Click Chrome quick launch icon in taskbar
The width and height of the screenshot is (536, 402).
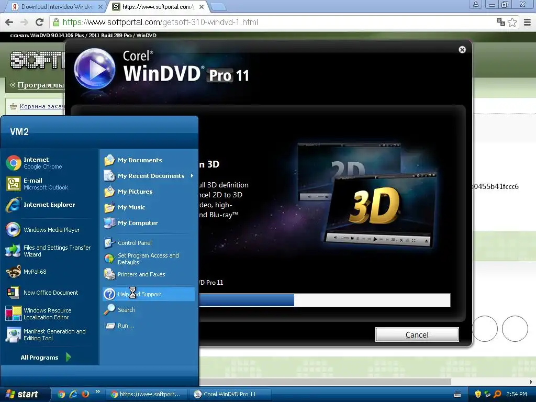(62, 394)
